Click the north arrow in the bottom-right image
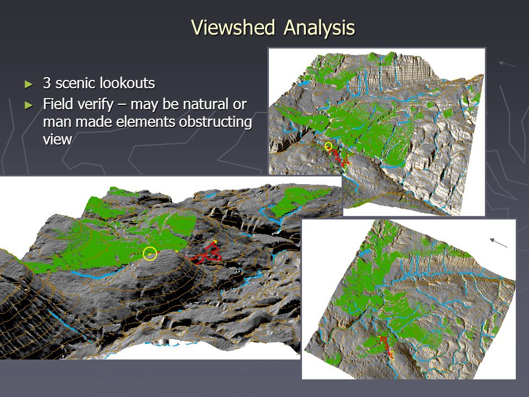 [x=499, y=243]
